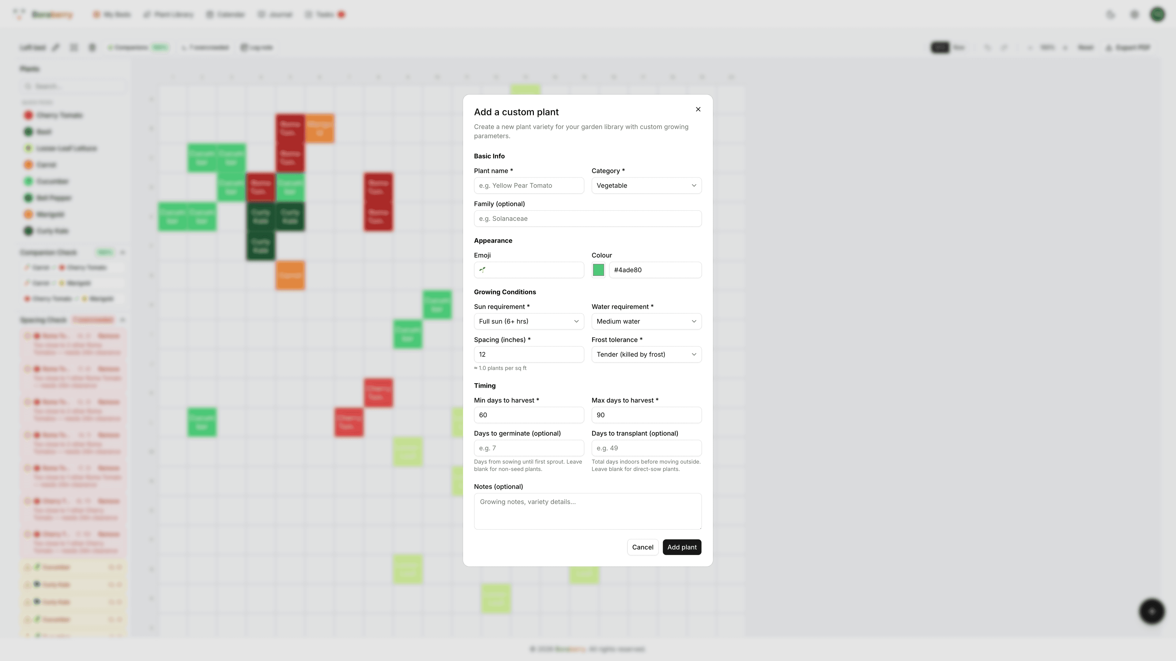1176x661 pixels.
Task: Click the Sun requirement chevron arrow
Action: 576,321
